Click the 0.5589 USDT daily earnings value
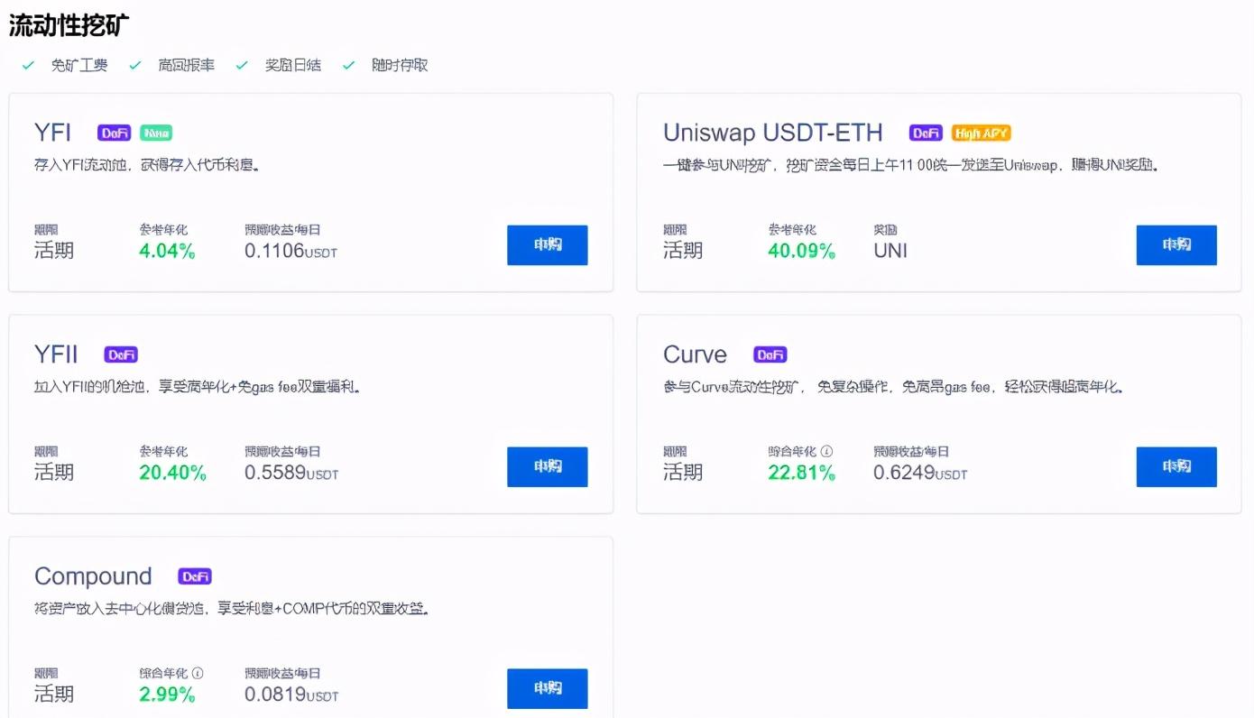This screenshot has width=1254, height=718. 291,473
